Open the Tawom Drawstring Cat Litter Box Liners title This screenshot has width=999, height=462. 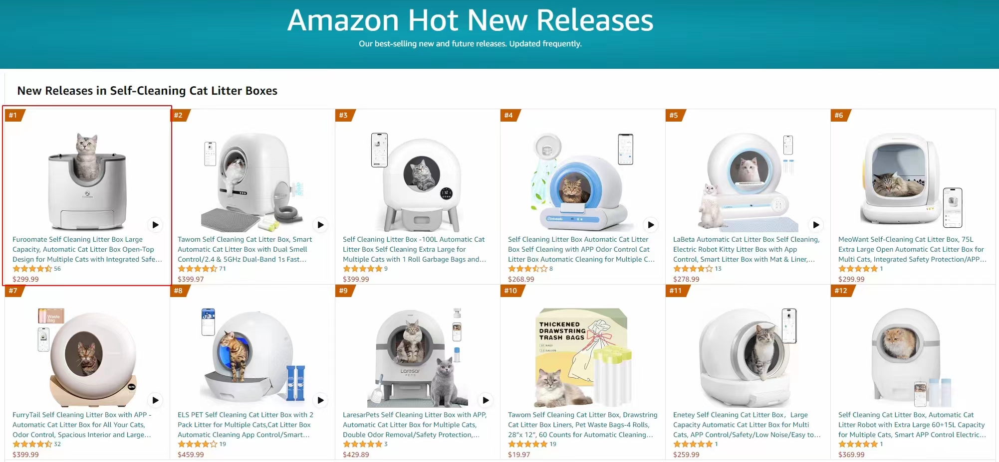583,425
